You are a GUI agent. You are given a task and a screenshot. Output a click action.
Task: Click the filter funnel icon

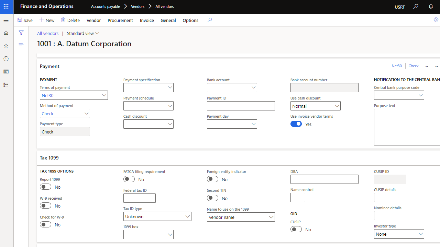click(21, 33)
